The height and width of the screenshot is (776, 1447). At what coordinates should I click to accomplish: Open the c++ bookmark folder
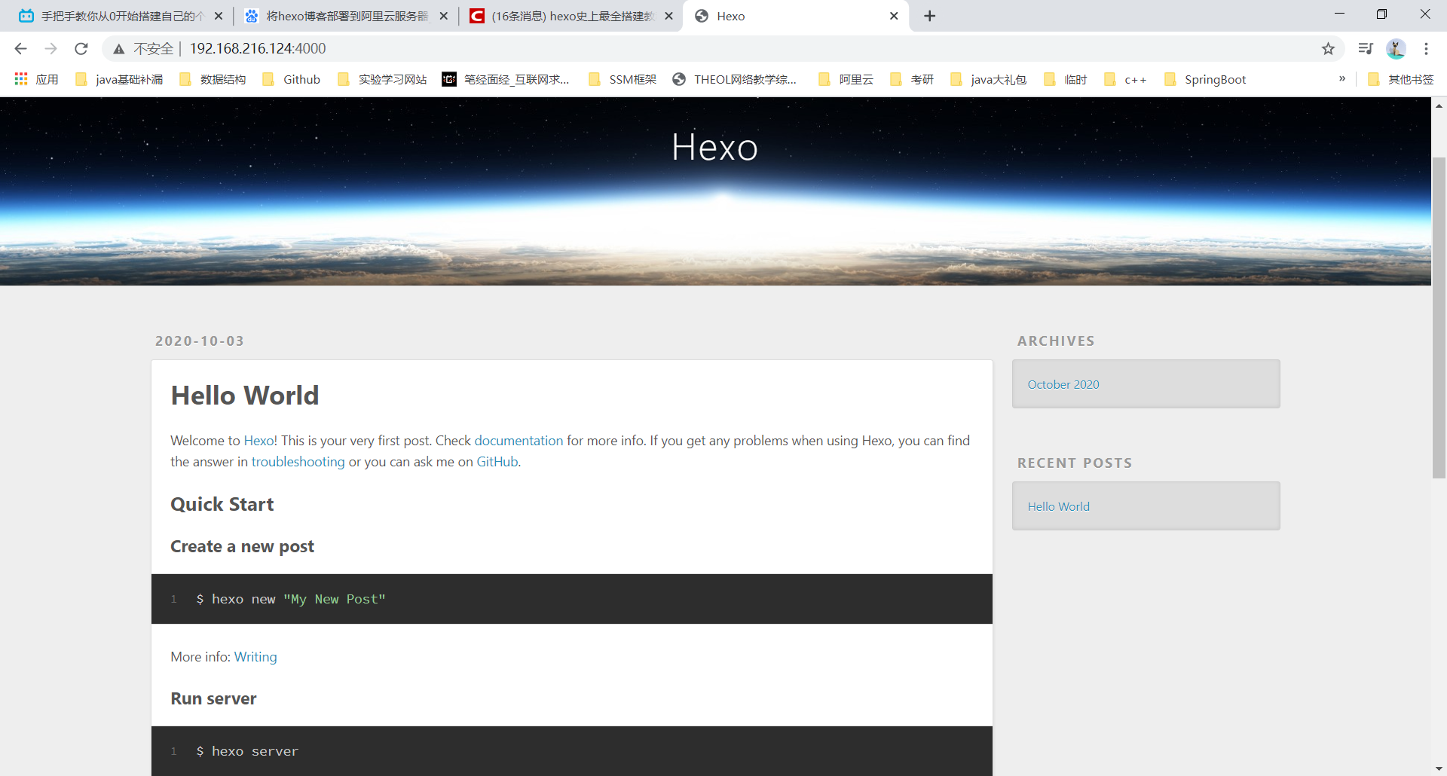point(1125,79)
